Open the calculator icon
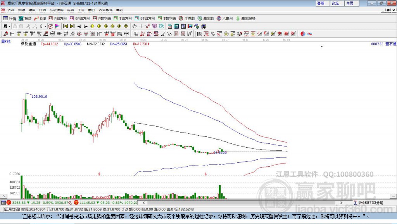Image resolution: width=397 pixels, height=224 pixels. 177,26
